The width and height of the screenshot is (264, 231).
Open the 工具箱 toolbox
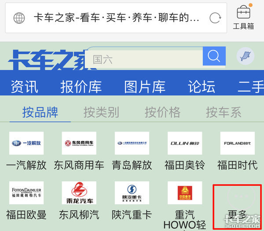click(243, 18)
